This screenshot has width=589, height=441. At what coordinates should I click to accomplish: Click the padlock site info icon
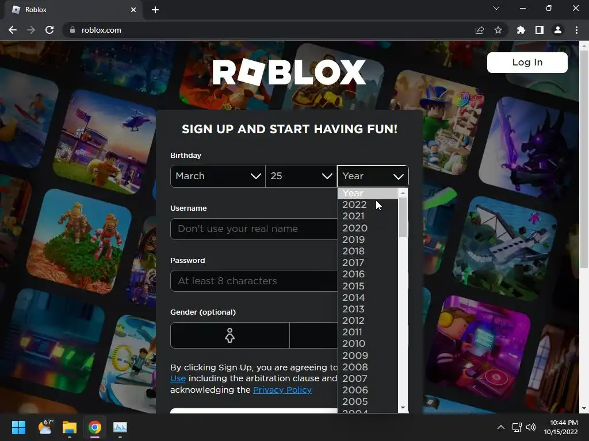coord(72,30)
